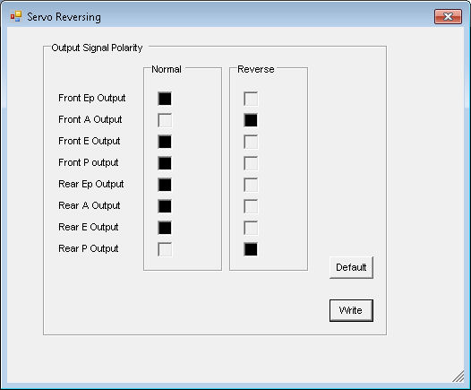471x390 pixels.
Task: Close the Servo Reversing window
Action: point(448,16)
